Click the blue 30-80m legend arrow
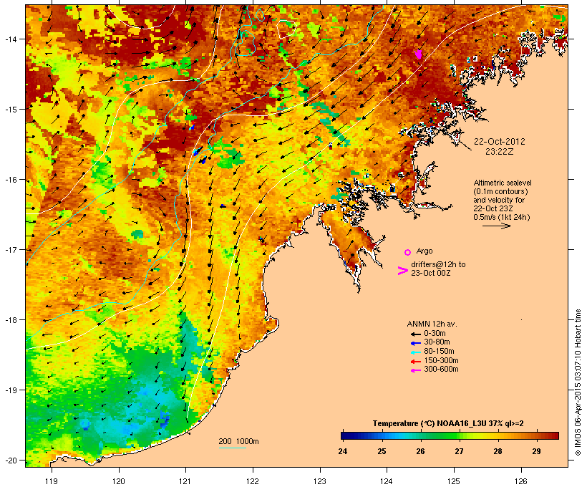Viewport: 587px width, 487px height. pyautogui.click(x=415, y=343)
